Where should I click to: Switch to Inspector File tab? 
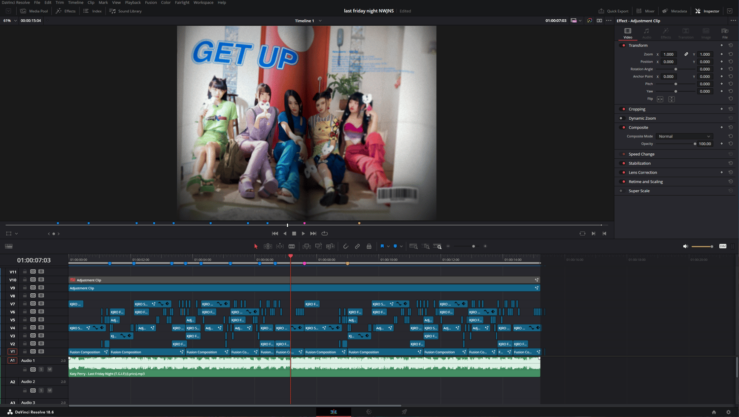point(725,33)
